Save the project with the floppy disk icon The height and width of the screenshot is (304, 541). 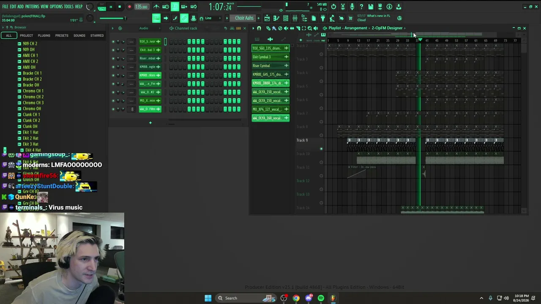(x=371, y=7)
